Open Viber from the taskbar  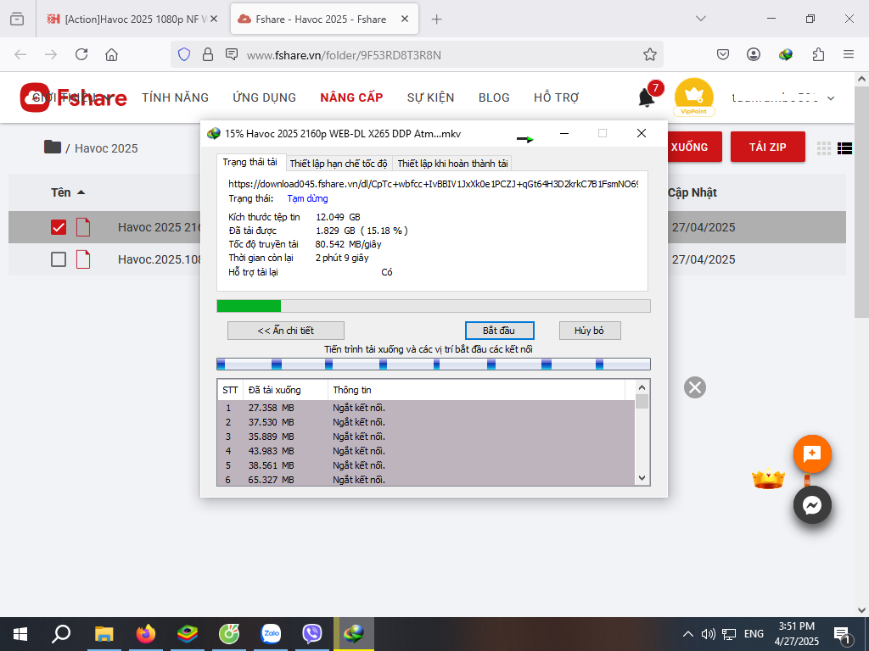pyautogui.click(x=312, y=633)
